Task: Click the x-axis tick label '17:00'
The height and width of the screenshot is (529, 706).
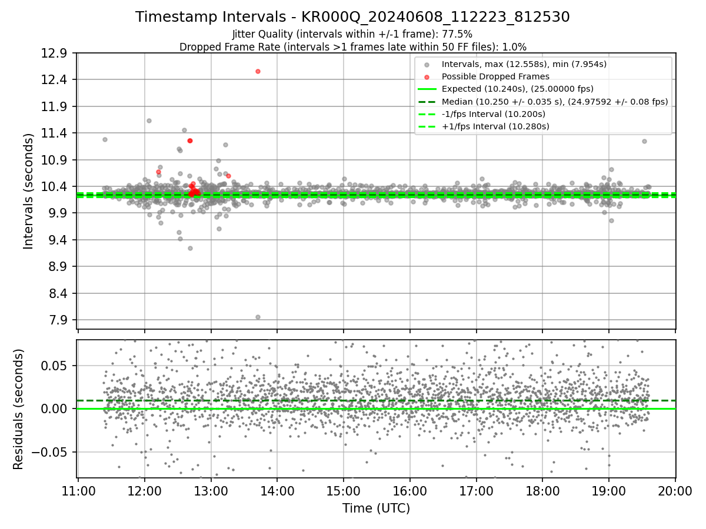Action: click(476, 492)
